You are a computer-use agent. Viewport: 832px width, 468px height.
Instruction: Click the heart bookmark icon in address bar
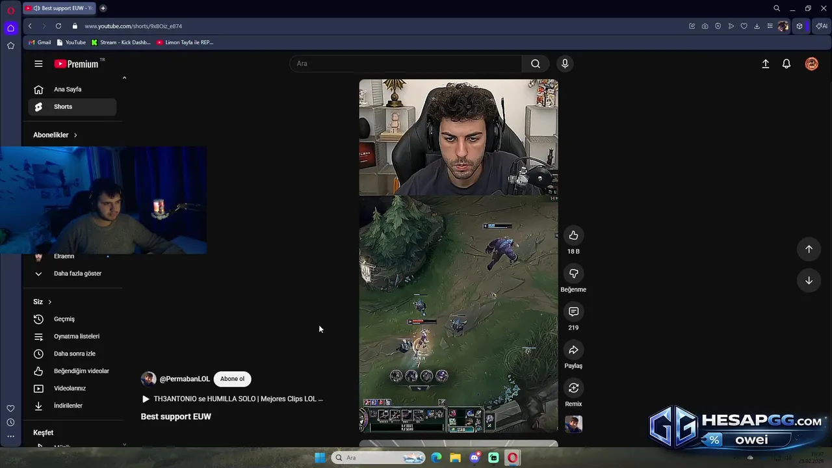click(x=744, y=26)
